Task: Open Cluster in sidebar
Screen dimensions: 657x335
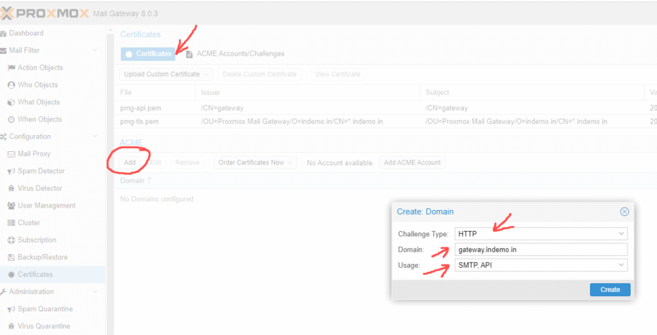Action: (29, 223)
